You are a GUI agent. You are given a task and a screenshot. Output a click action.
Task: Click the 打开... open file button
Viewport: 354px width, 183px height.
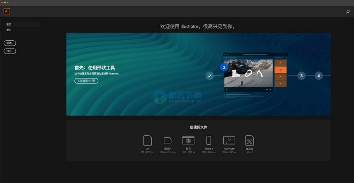click(x=10, y=51)
